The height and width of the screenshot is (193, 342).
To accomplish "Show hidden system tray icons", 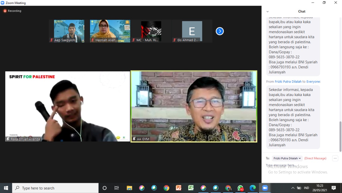I will click(x=293, y=188).
